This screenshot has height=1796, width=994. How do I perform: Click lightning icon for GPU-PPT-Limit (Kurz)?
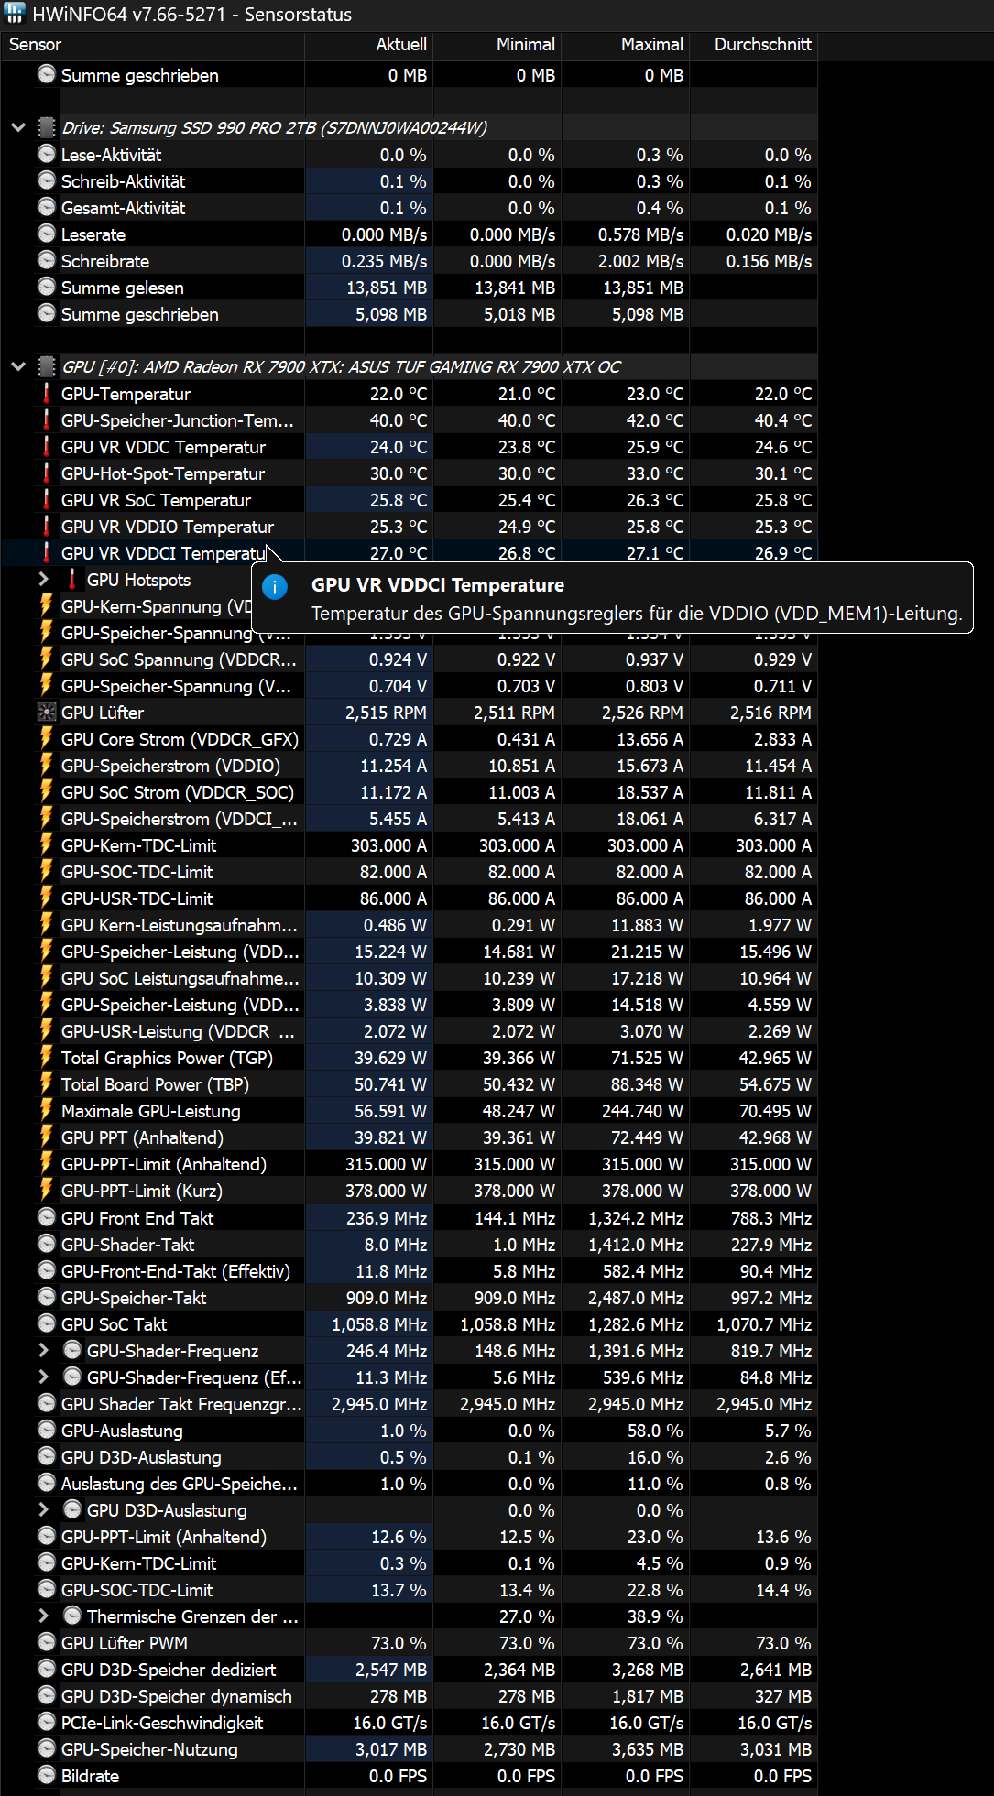[47, 1190]
